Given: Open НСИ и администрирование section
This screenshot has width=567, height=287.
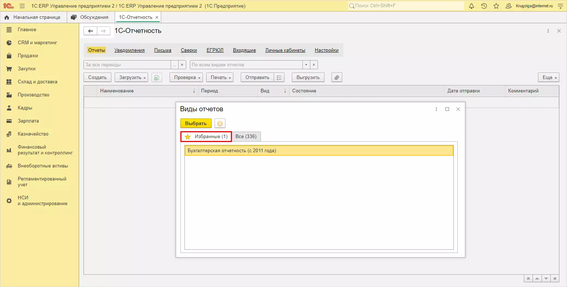Looking at the screenshot, I should click(x=40, y=201).
